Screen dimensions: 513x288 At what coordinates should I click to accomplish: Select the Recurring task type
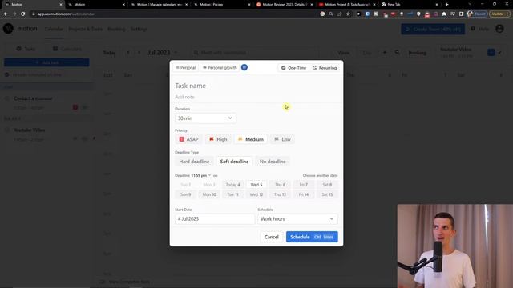324,67
